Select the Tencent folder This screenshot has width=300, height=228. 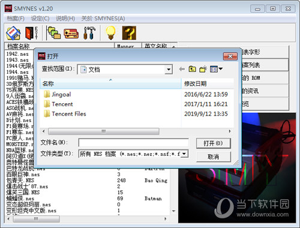(58, 104)
